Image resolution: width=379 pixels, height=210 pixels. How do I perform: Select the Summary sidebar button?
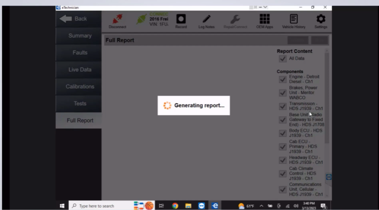click(80, 36)
